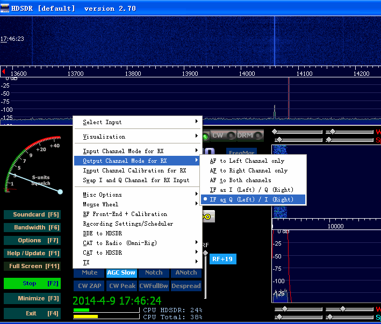Expand CAT to Radio (Omni-Rig) submenu

138,243
